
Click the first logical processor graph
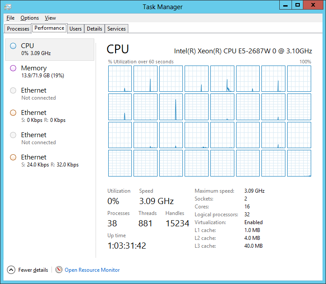[x=120, y=79]
